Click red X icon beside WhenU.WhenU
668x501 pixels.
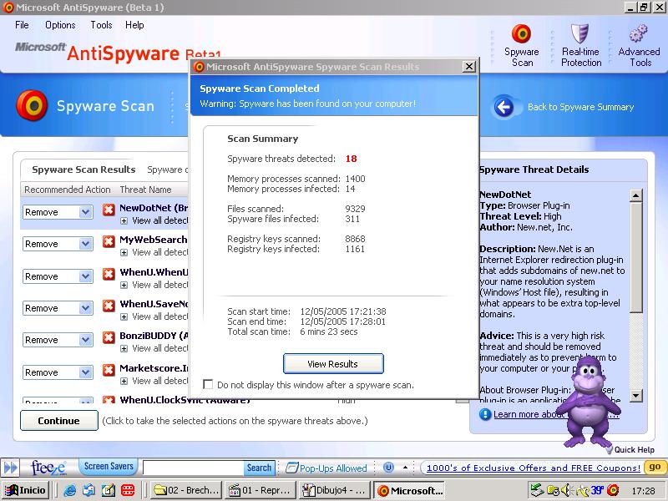109,274
